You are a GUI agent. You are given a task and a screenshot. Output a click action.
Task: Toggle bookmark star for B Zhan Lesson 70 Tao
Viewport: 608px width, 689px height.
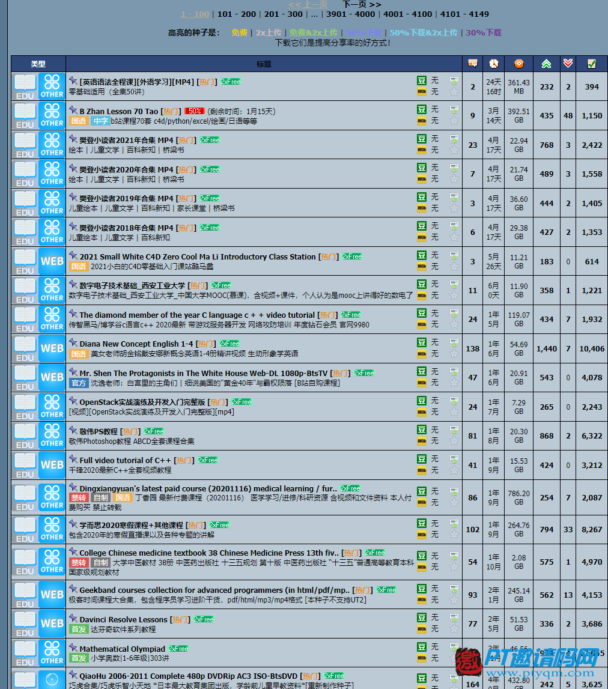(454, 121)
